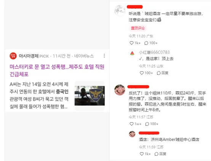Viewport: 211px width, 161px height.
Task: Like the pinned comment about 琥珀酒店
Action: (135, 43)
